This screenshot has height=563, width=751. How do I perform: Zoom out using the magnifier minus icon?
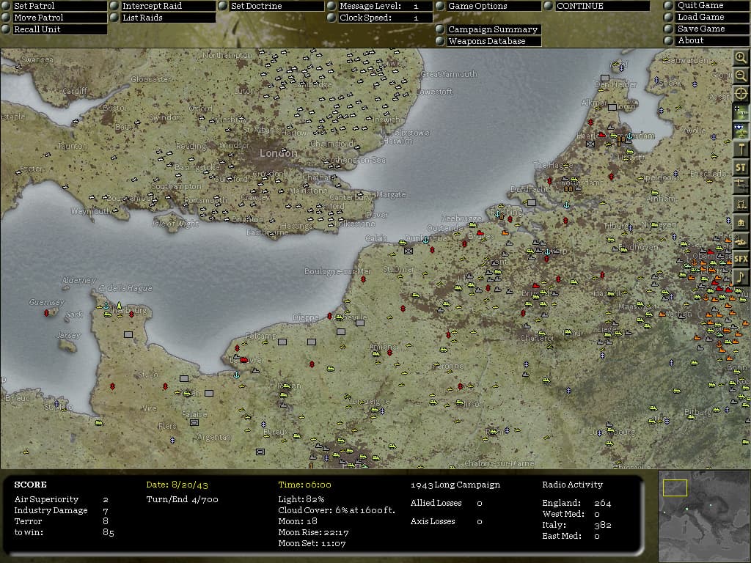pyautogui.click(x=741, y=76)
